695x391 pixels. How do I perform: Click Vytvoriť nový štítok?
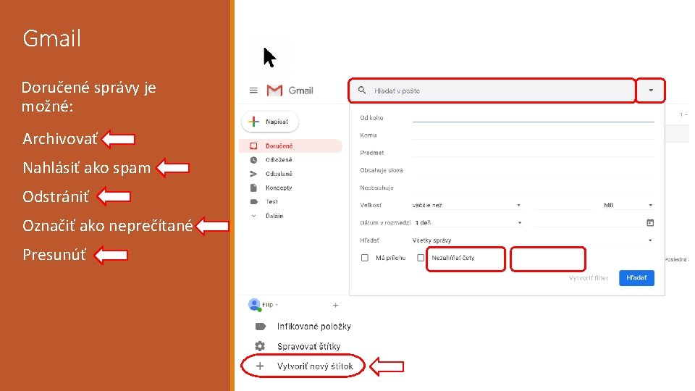pos(315,366)
